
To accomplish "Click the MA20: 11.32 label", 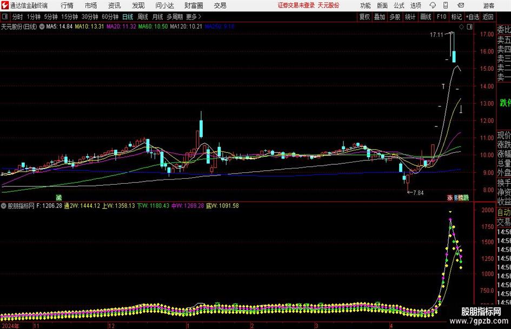I will tap(121, 26).
